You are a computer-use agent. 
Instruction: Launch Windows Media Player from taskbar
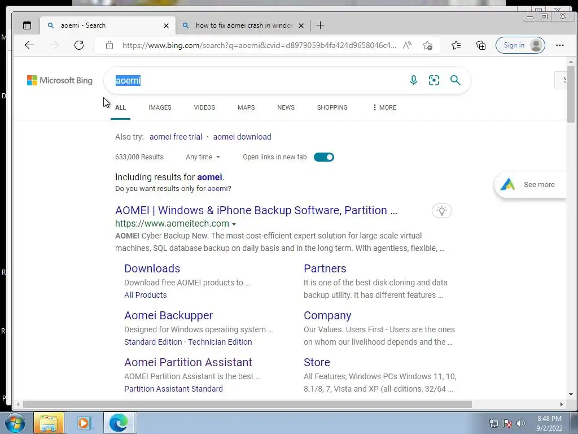tap(84, 423)
